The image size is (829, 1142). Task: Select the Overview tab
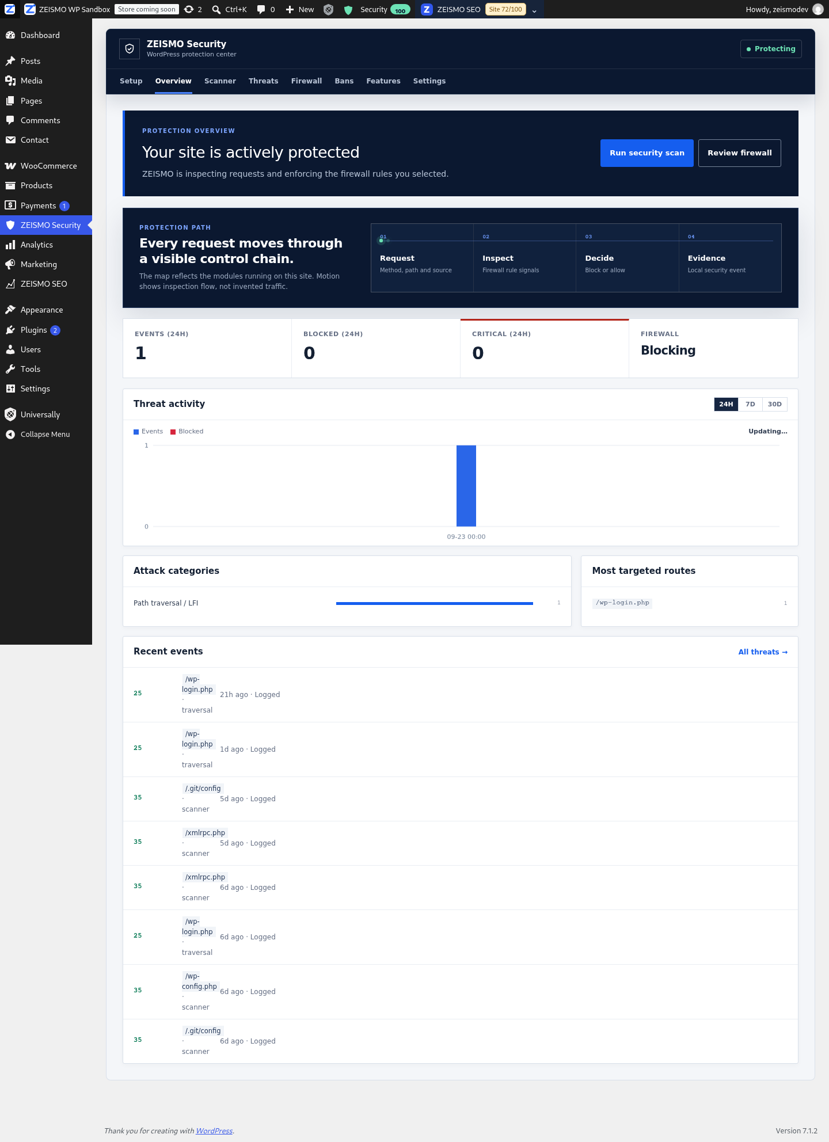point(173,81)
